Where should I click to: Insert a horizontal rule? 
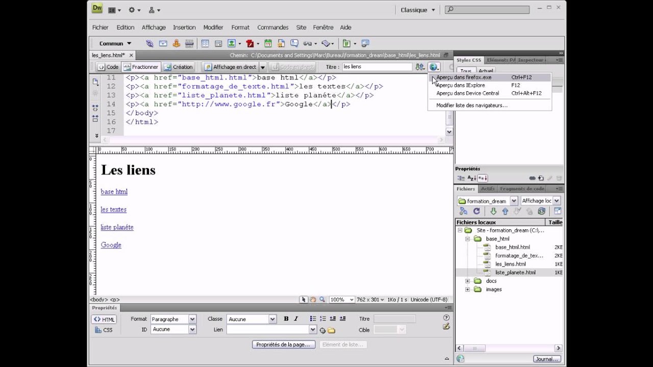coord(189,43)
